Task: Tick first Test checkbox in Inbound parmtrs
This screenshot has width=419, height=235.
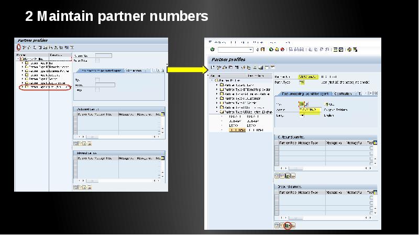Action: pos(371,197)
